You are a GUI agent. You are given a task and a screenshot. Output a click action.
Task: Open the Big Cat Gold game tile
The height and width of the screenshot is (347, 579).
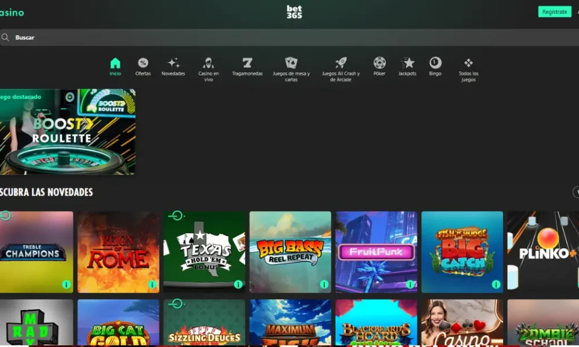coord(119,323)
